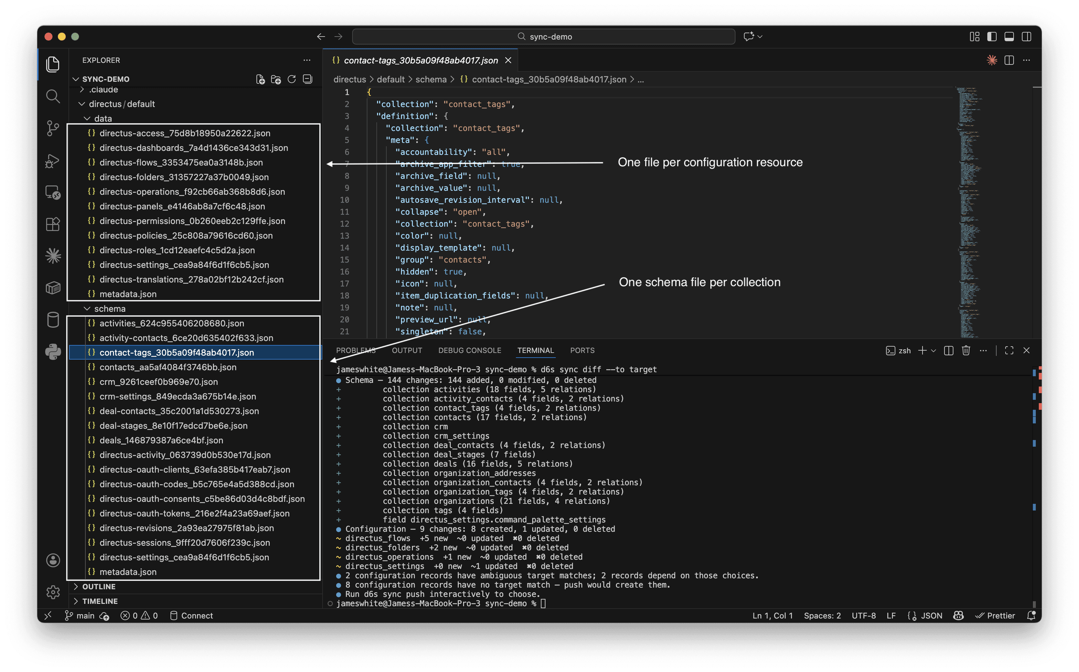Open the Accounts menu icon

pos(53,560)
